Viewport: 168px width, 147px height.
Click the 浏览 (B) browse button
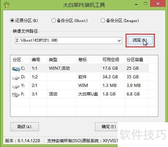pos(140,40)
